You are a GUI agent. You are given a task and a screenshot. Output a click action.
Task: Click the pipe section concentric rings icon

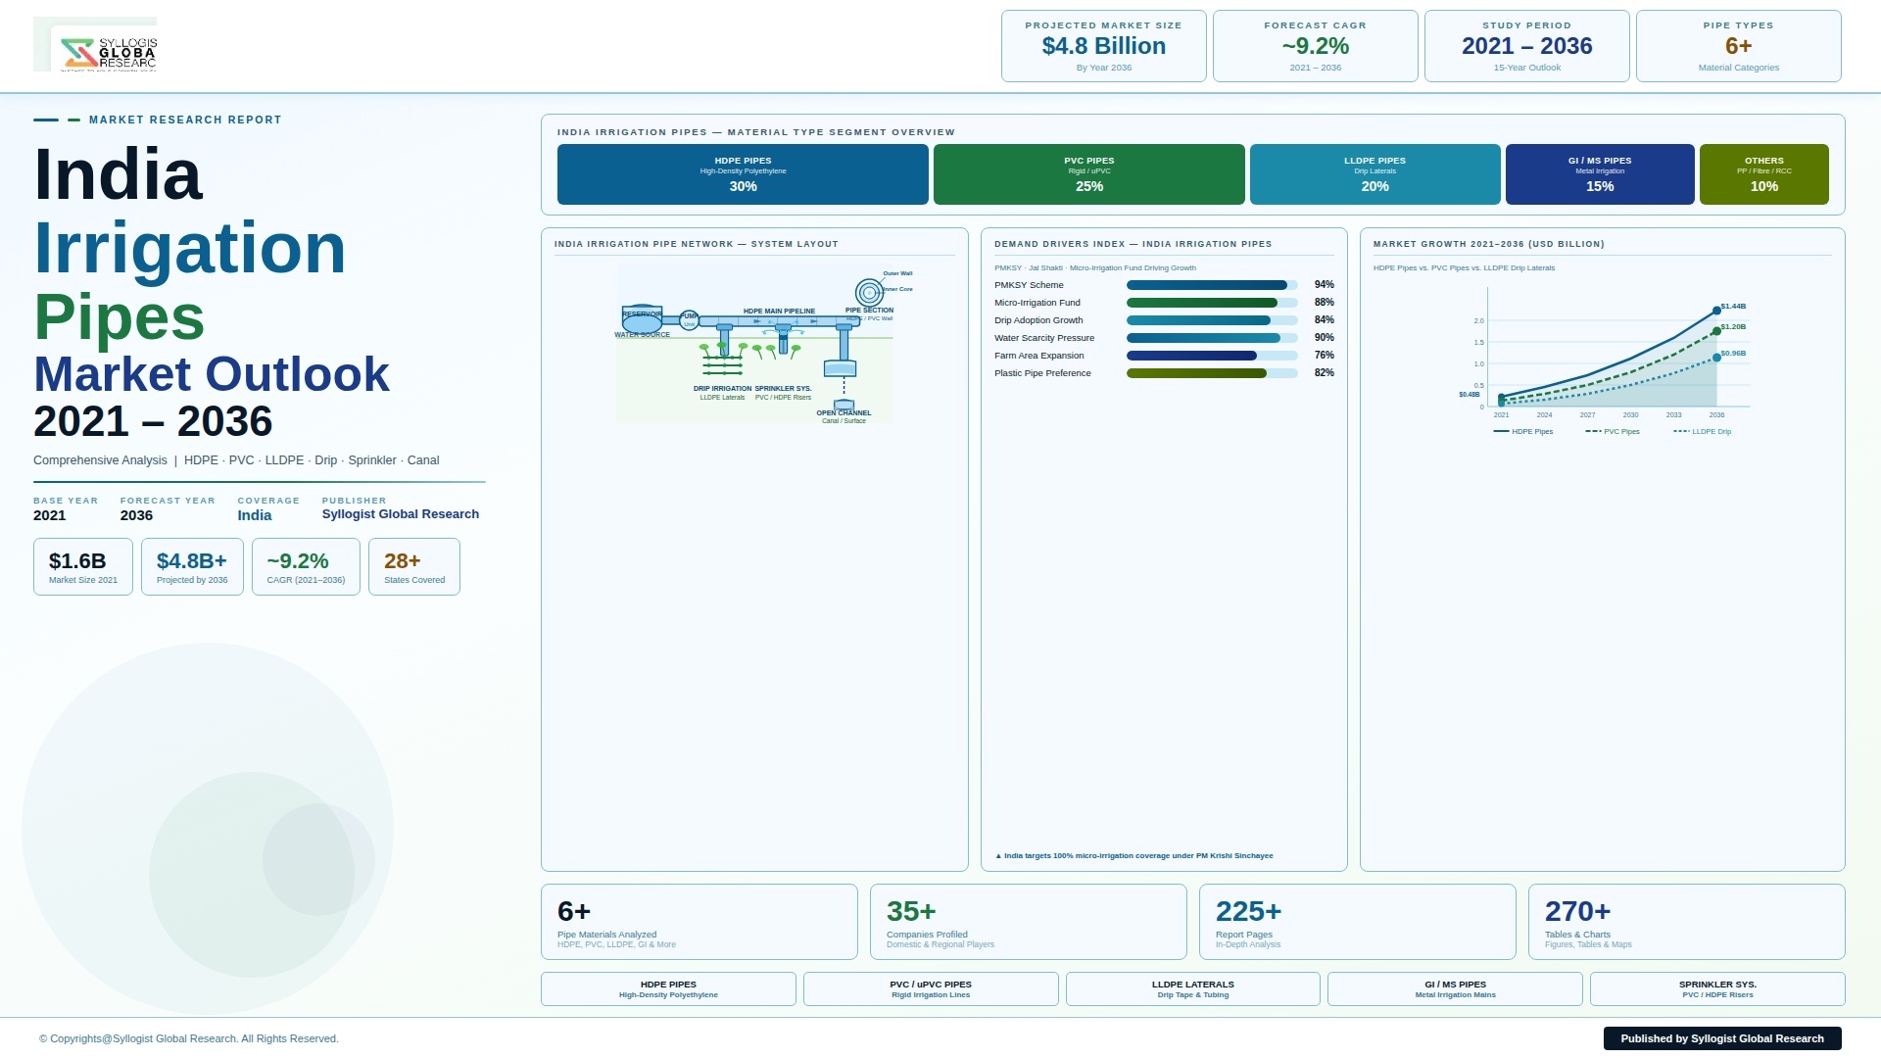(869, 292)
